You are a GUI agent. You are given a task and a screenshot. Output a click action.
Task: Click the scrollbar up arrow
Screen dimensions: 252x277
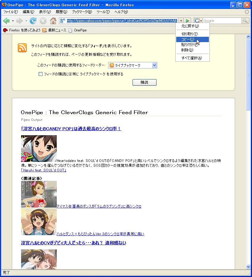pos(248,36)
